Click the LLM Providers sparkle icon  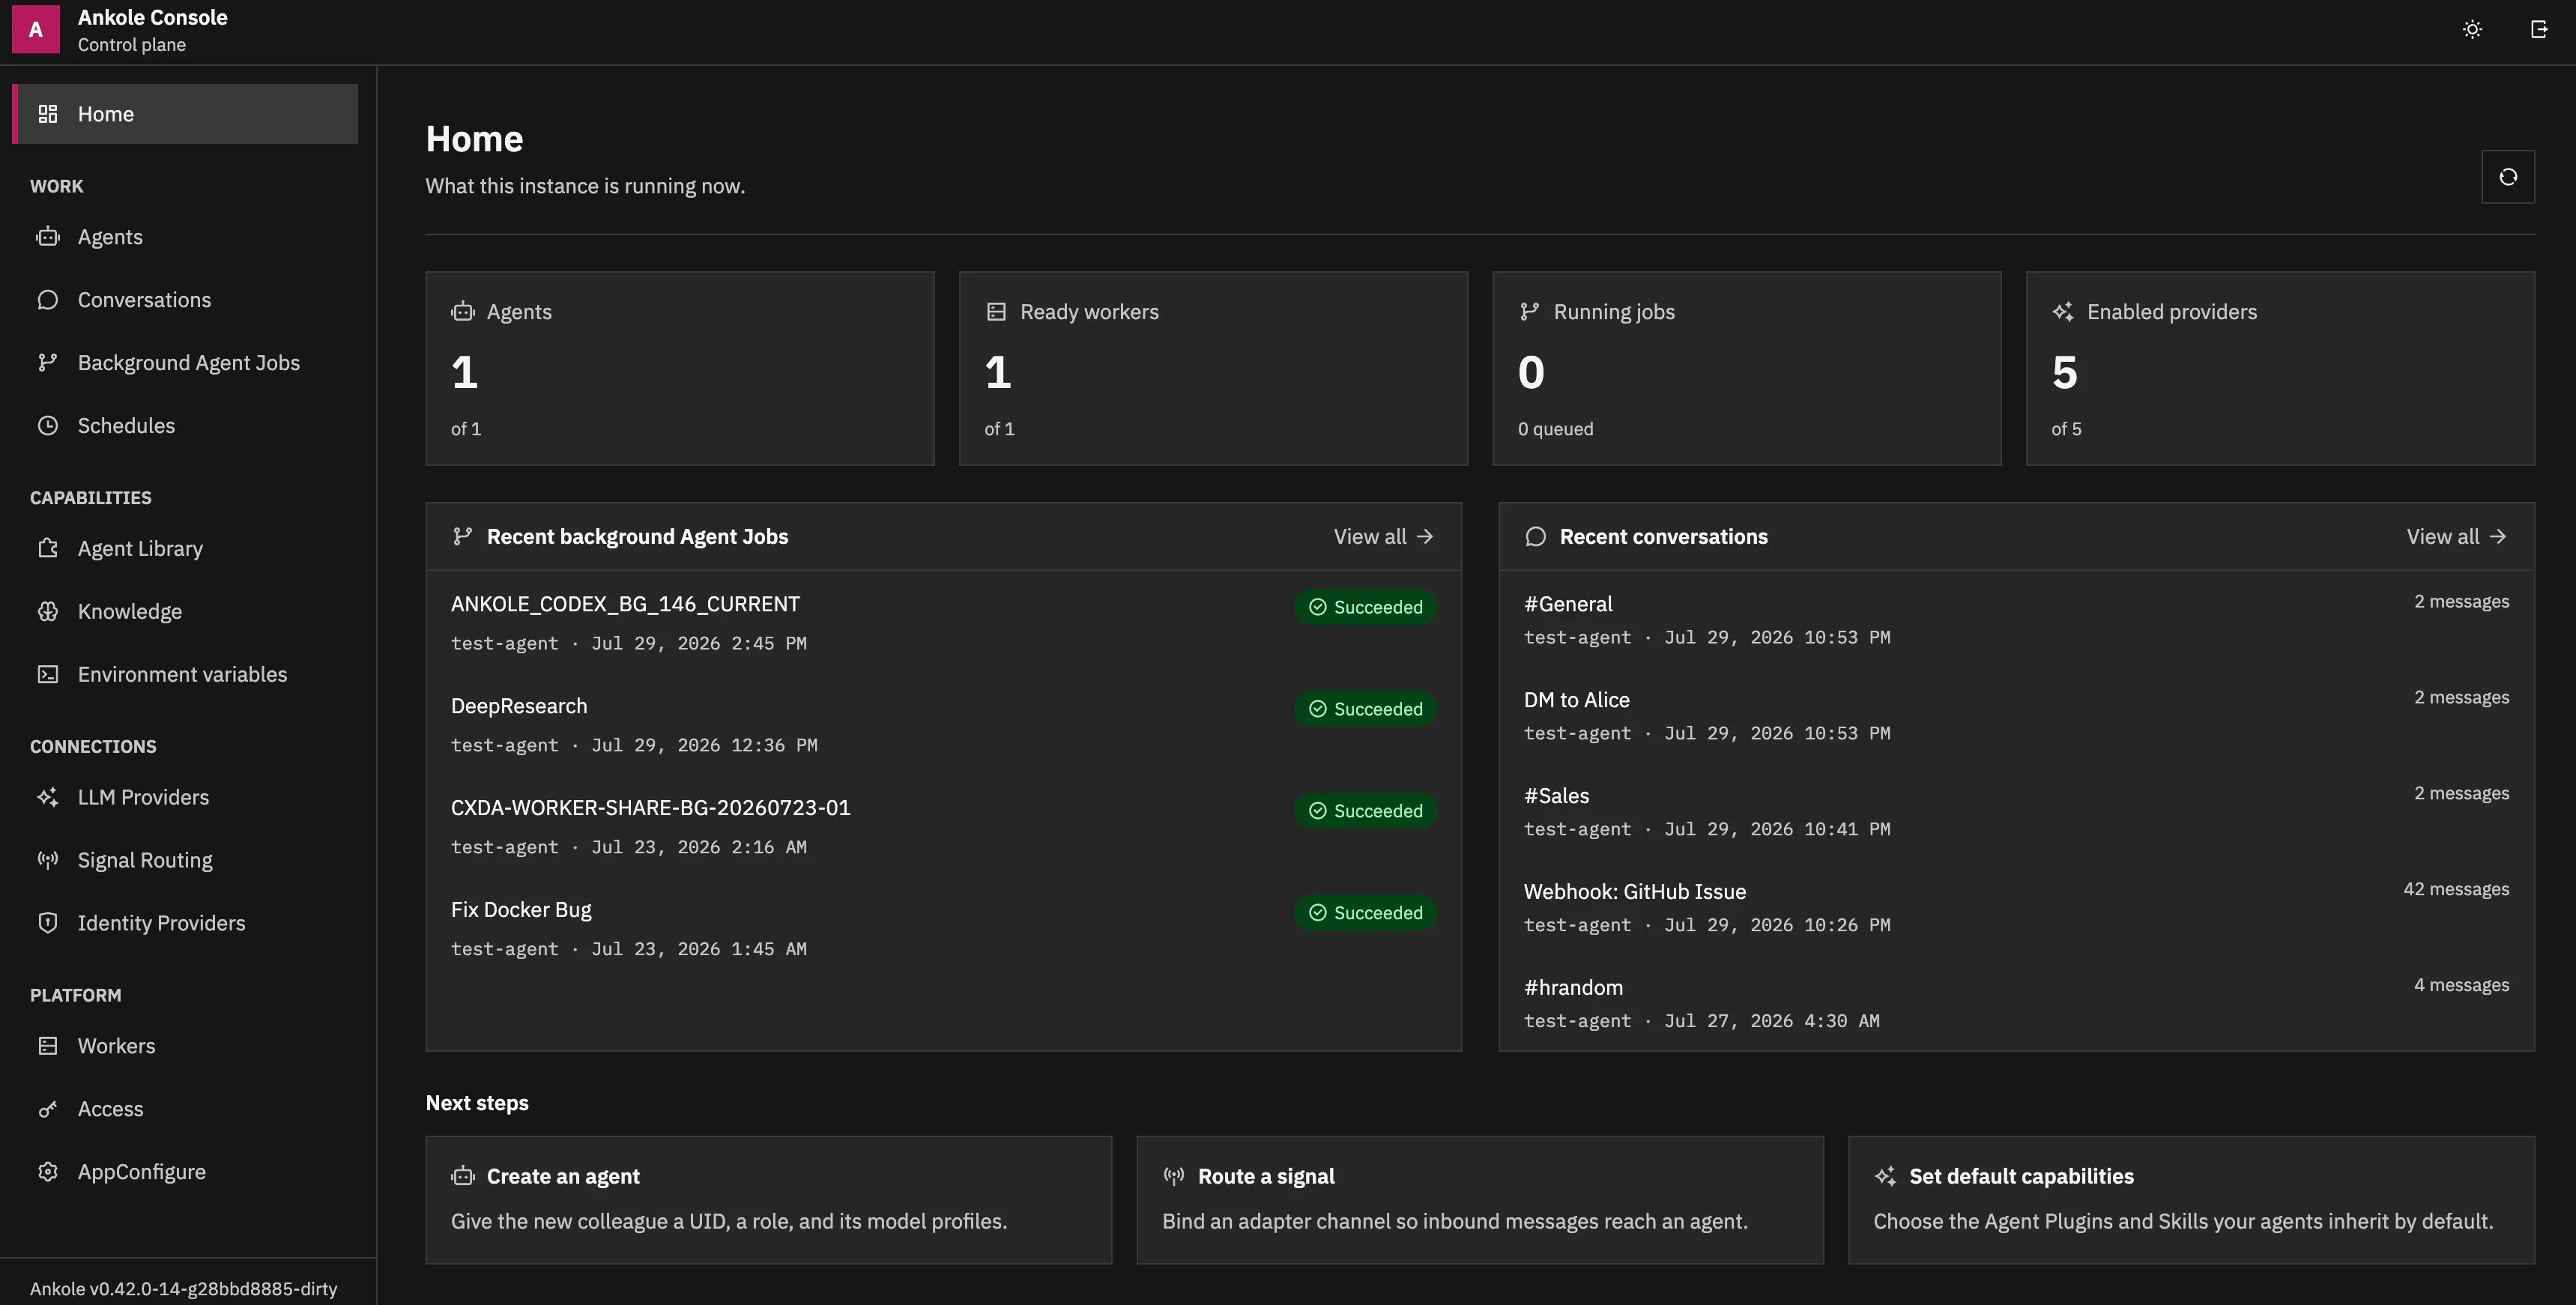pyautogui.click(x=48, y=798)
